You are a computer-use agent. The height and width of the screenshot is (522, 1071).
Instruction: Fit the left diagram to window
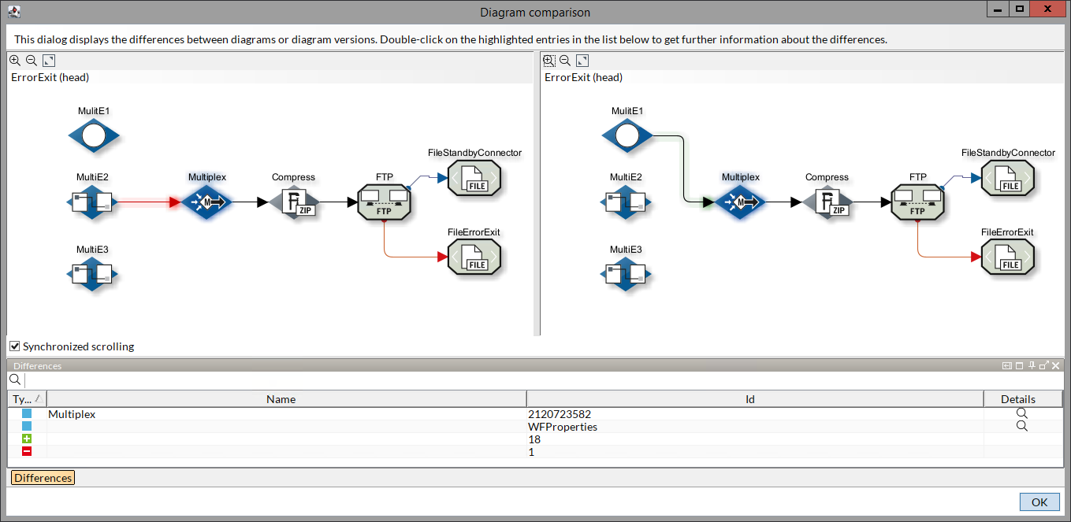(49, 61)
